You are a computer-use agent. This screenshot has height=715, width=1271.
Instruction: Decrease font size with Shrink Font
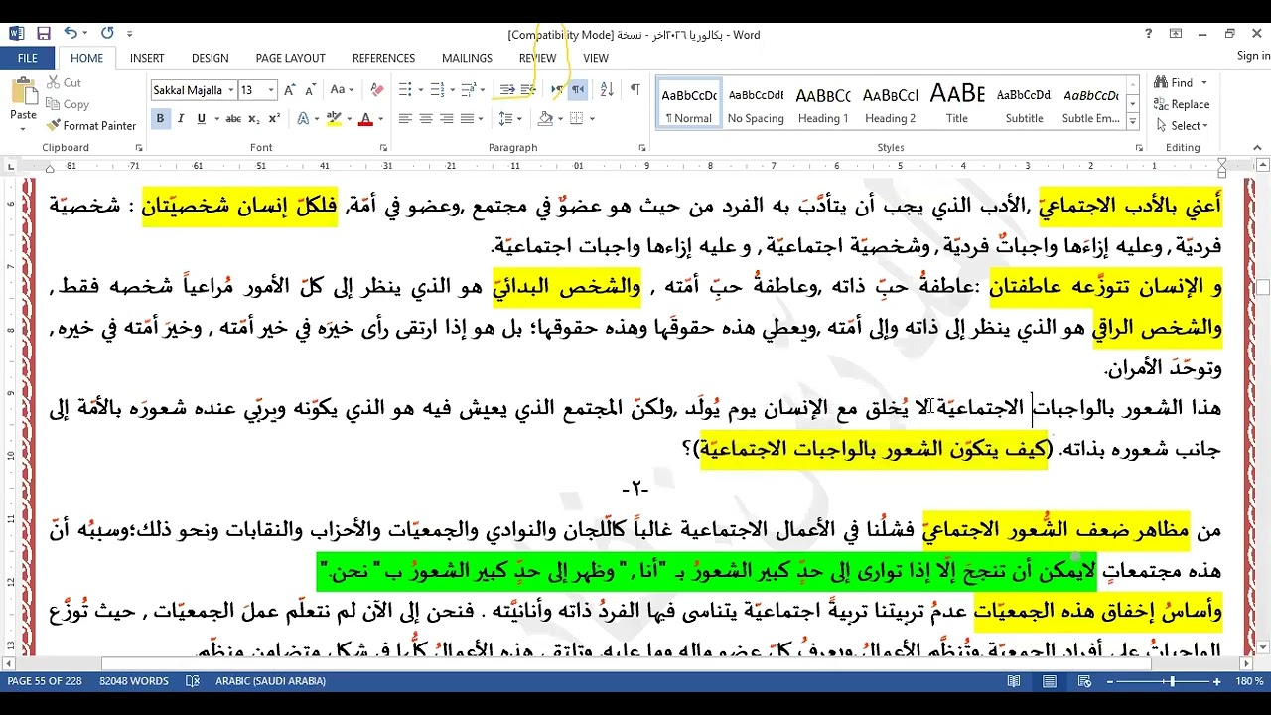click(310, 90)
